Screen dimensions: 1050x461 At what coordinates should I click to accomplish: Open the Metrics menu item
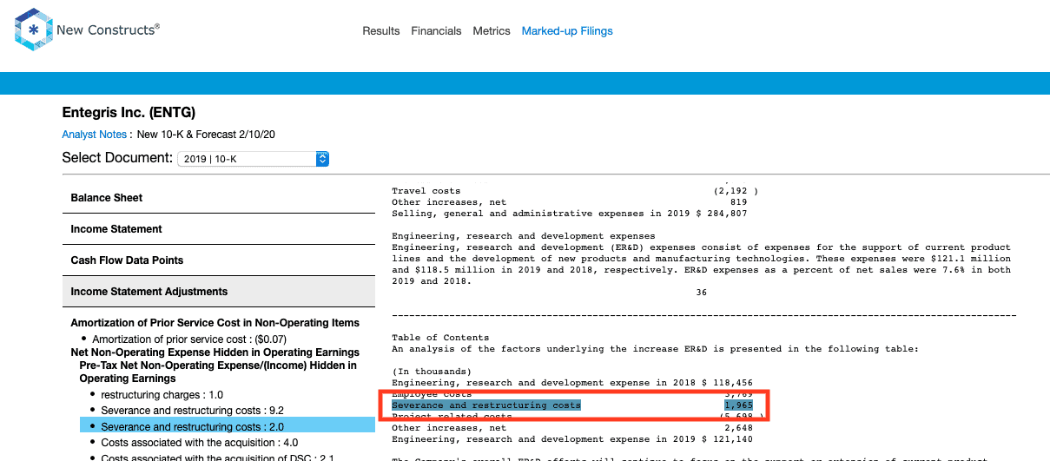492,31
